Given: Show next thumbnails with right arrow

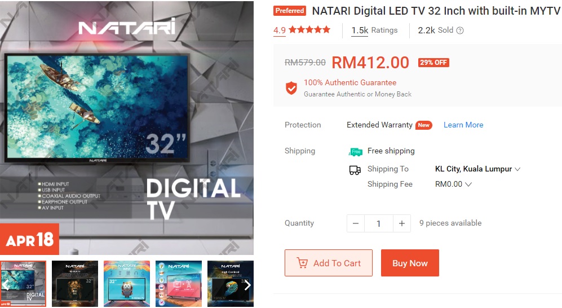Looking at the screenshot, I should [x=247, y=285].
